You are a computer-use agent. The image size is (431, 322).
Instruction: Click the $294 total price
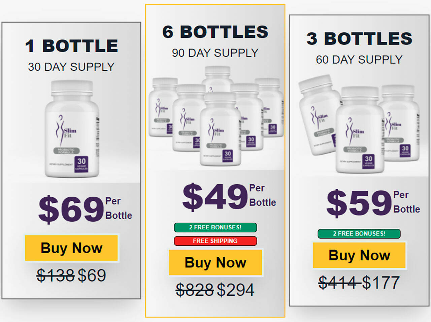pyautogui.click(x=235, y=290)
